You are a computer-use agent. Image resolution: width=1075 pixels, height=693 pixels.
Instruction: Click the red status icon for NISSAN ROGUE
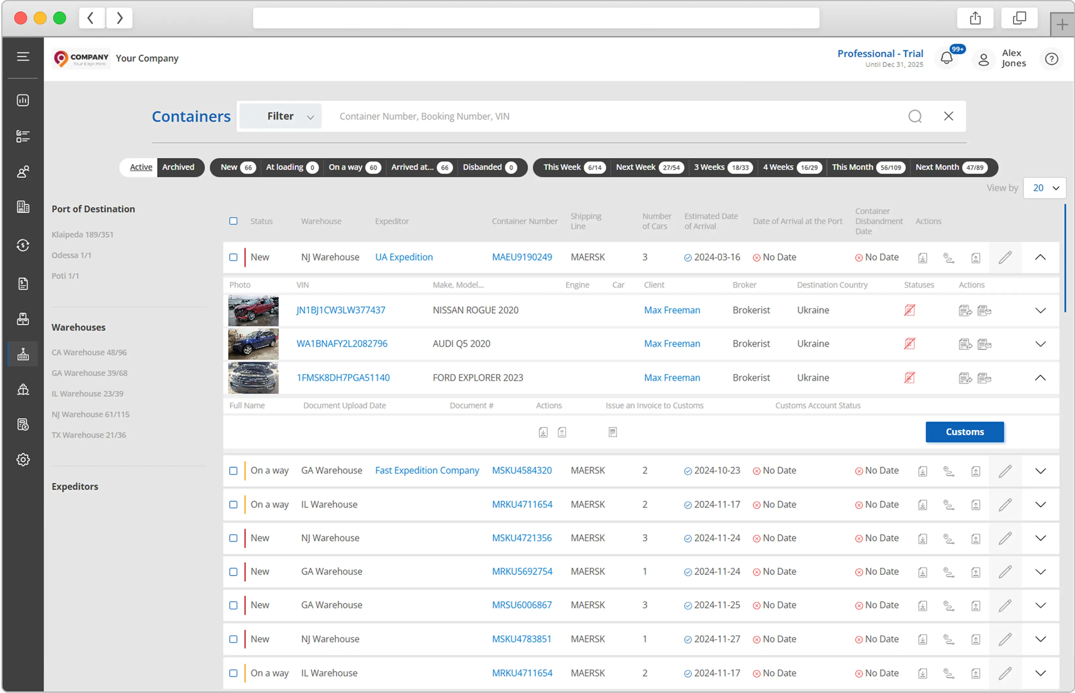(x=910, y=310)
